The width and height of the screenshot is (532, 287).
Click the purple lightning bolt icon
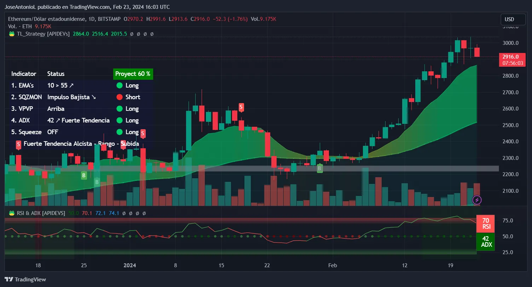pyautogui.click(x=477, y=200)
